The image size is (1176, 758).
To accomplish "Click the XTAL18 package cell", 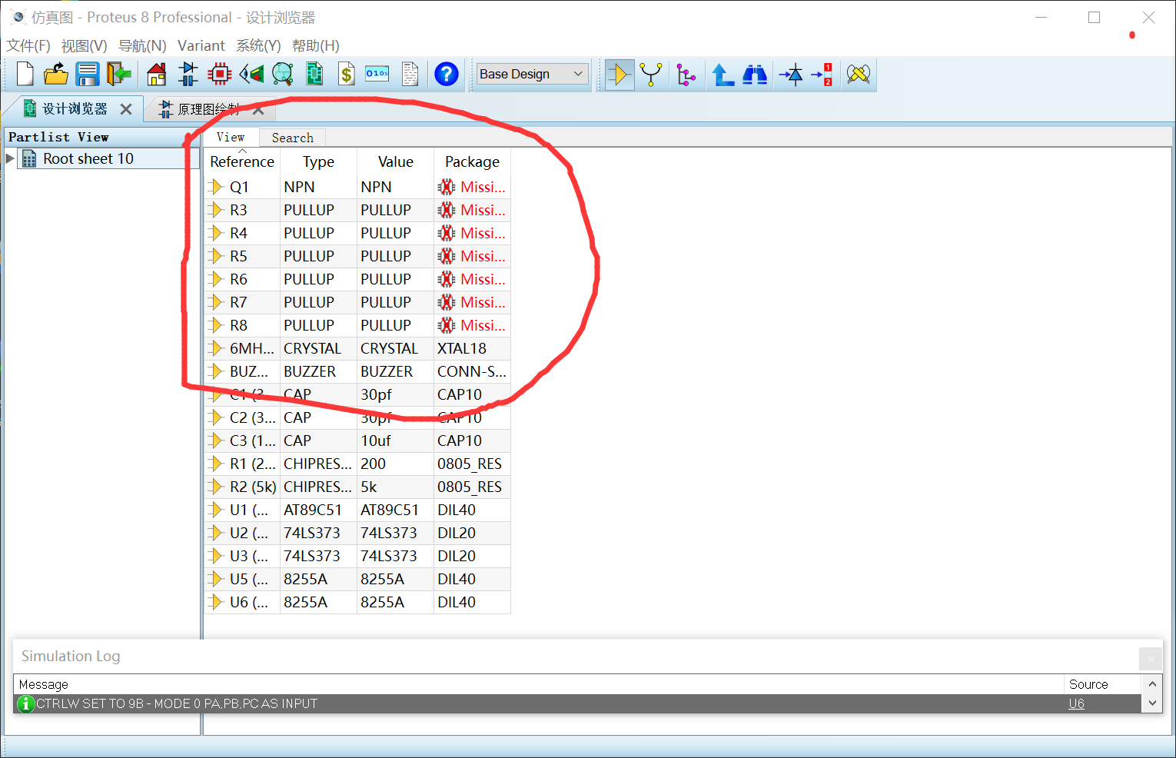I will (x=472, y=348).
